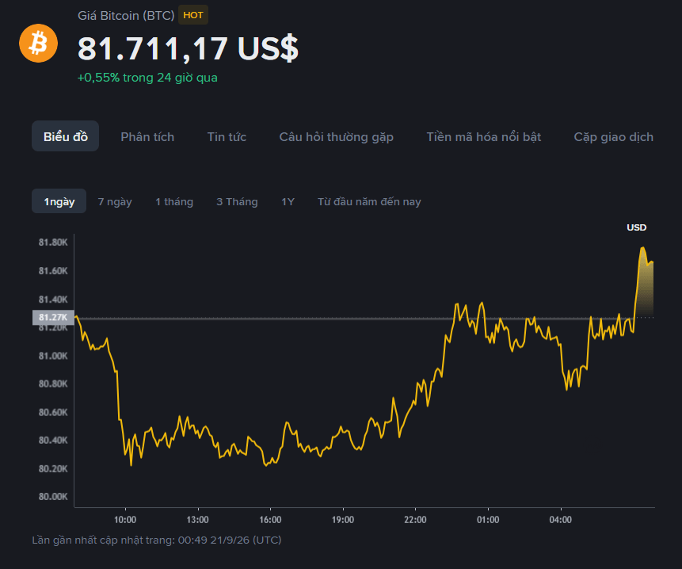
Task: Choose the 3 Tháng chart range
Action: tap(237, 201)
